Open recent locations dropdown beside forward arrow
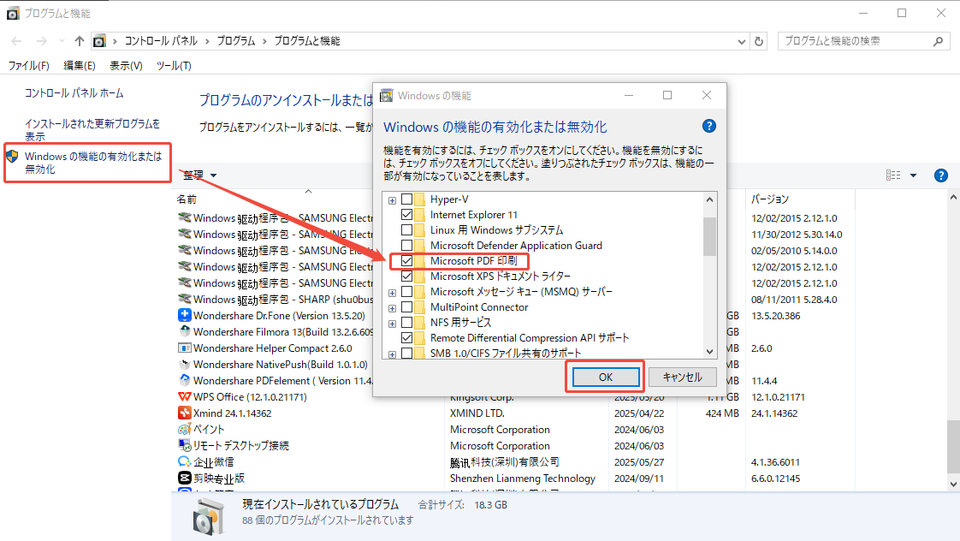 click(x=62, y=41)
